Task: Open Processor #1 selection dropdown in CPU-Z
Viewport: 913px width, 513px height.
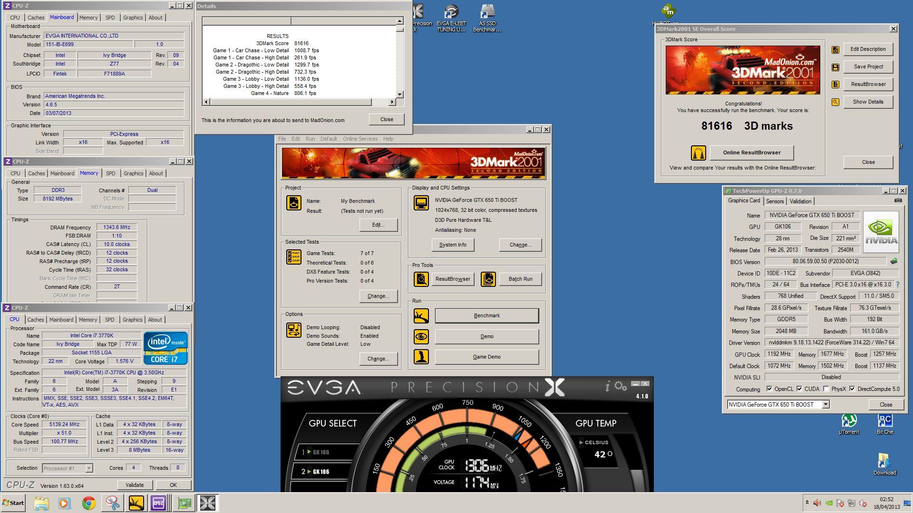Action: pyautogui.click(x=89, y=468)
